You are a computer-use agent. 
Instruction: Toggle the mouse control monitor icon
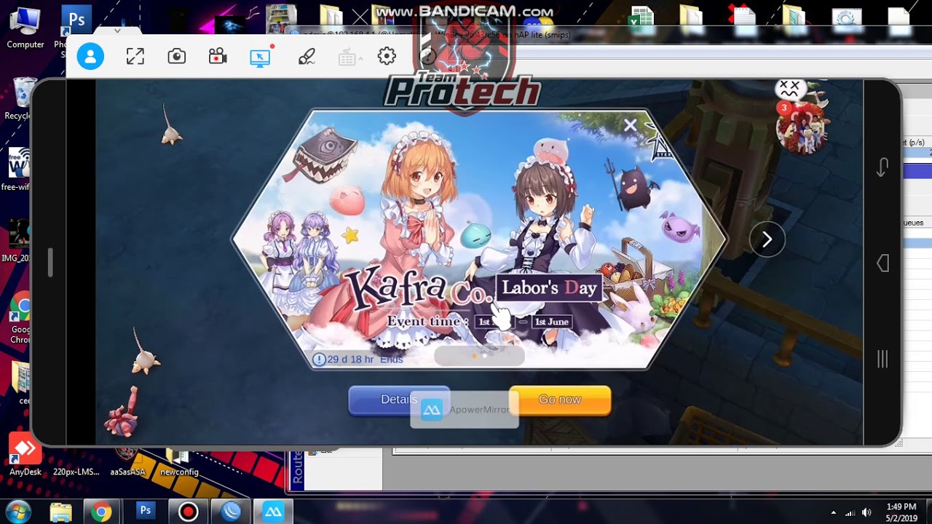coord(260,57)
